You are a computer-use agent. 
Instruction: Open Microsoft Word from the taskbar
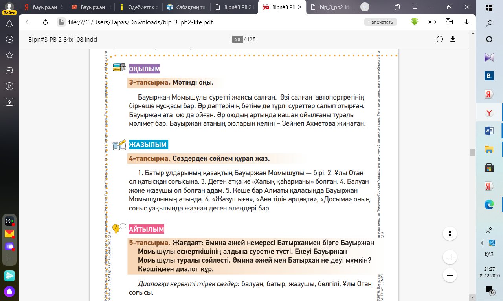tap(489, 131)
